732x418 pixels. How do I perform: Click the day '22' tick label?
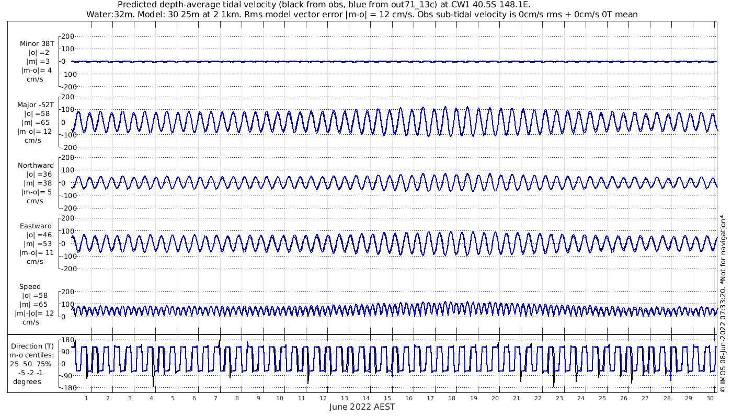point(538,398)
